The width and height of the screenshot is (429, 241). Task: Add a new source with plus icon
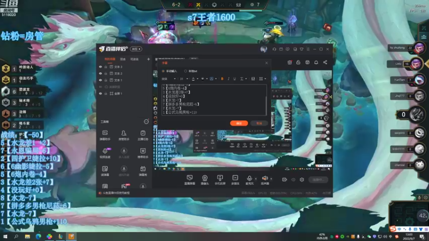pyautogui.click(x=149, y=59)
